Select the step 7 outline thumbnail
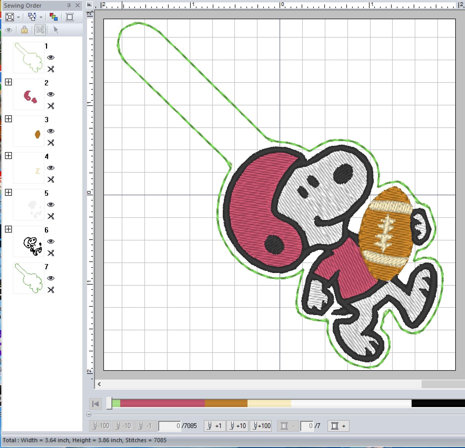 [29, 278]
